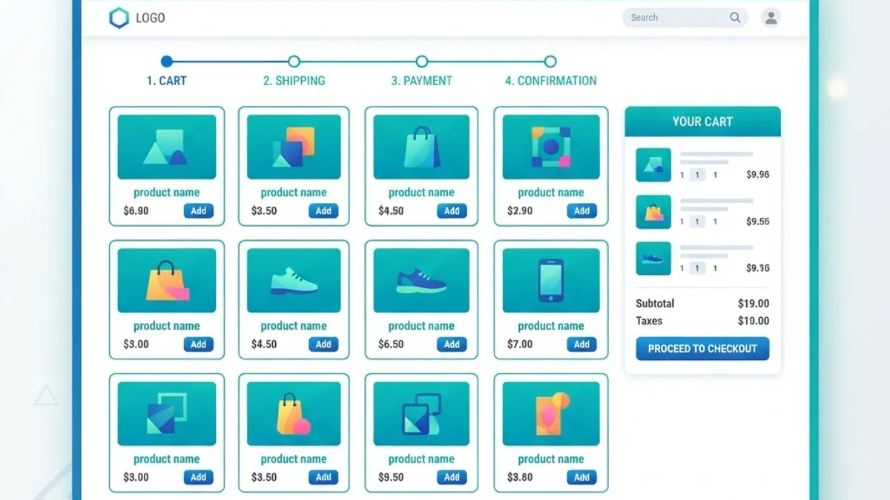This screenshot has height=500, width=890.
Task: Add the $6.50 blue sneaker to cart
Action: [x=452, y=344]
